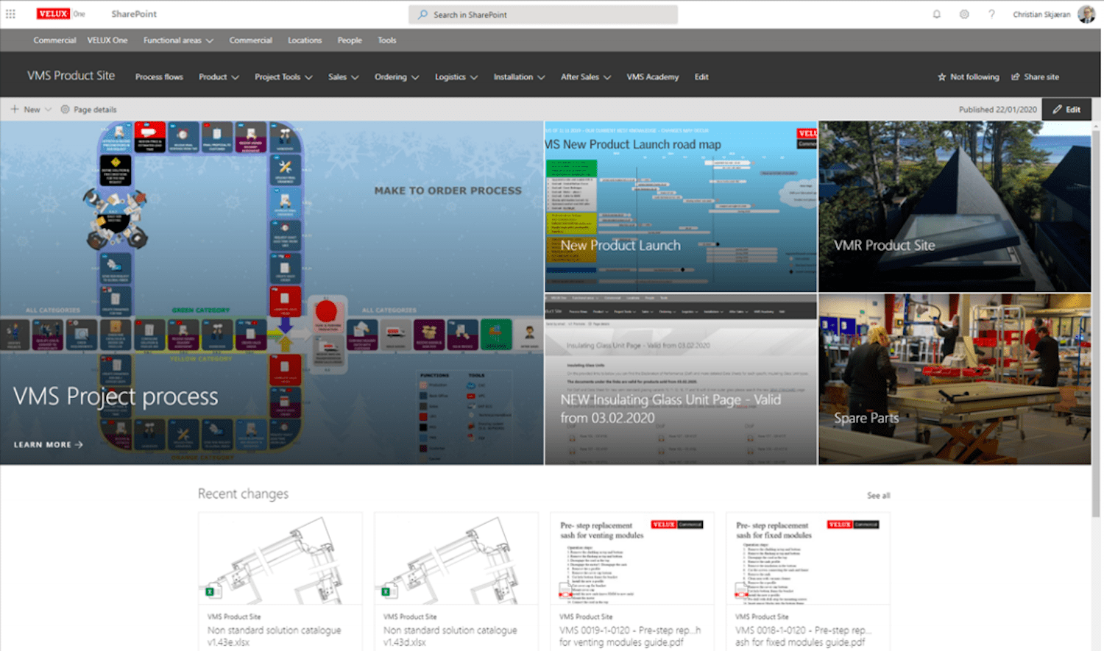Open VMS 0018-1-0120 fixed modules guide
1104x651 pixels.
pyautogui.click(x=804, y=636)
